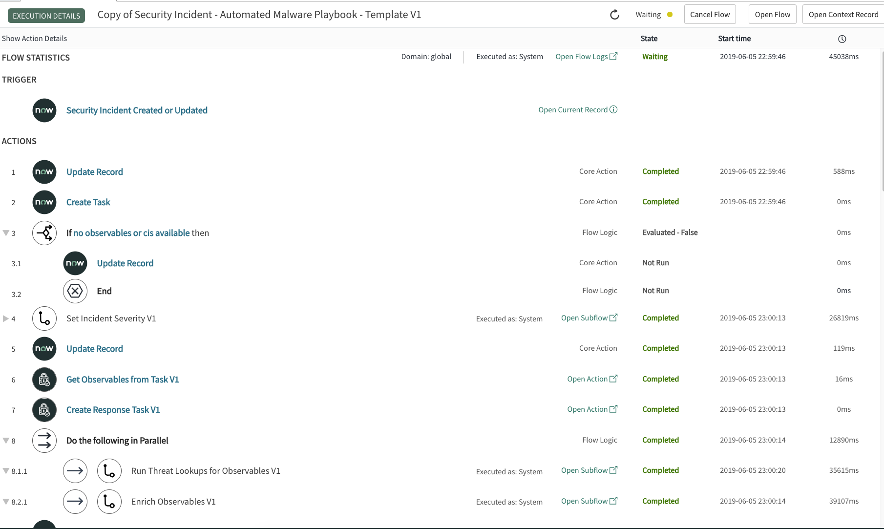Click the Start time column header

point(735,39)
